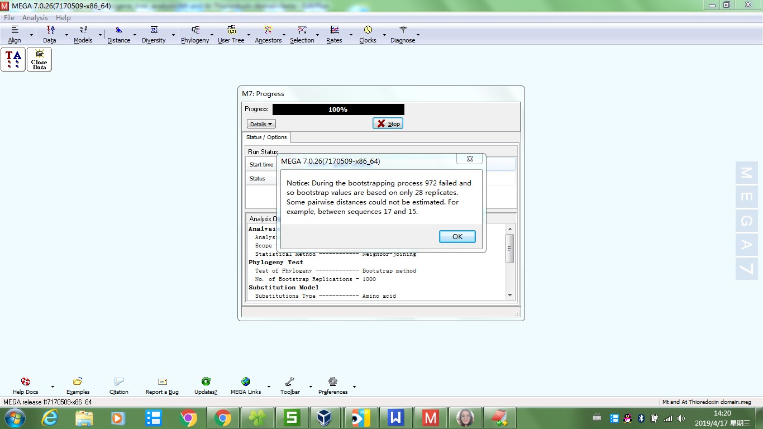Viewport: 763px width, 429px height.
Task: Expand the Diagnose dropdown arrow
Action: [x=418, y=35]
